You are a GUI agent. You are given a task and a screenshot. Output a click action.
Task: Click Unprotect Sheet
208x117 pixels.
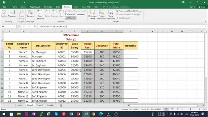92,15
